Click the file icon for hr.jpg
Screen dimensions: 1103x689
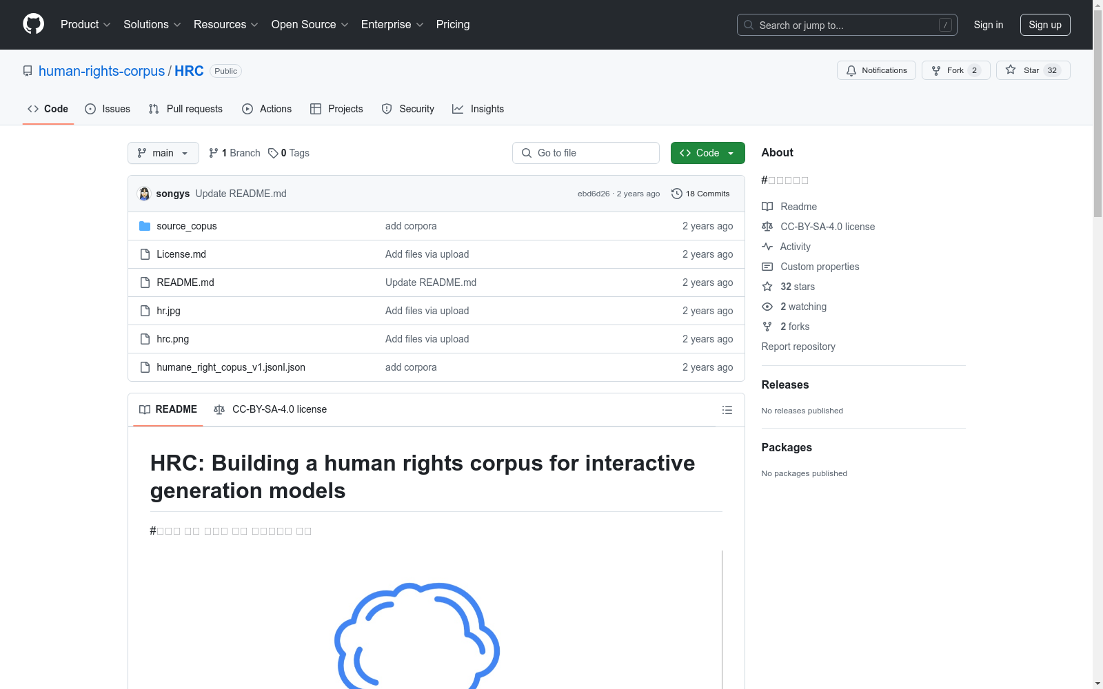(145, 311)
